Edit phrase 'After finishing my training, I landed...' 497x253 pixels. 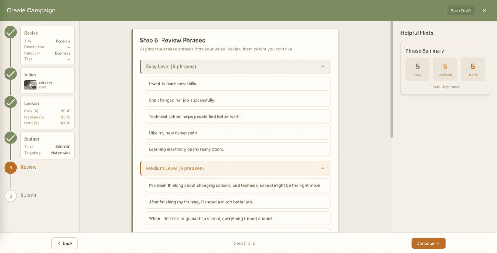[x=238, y=202]
